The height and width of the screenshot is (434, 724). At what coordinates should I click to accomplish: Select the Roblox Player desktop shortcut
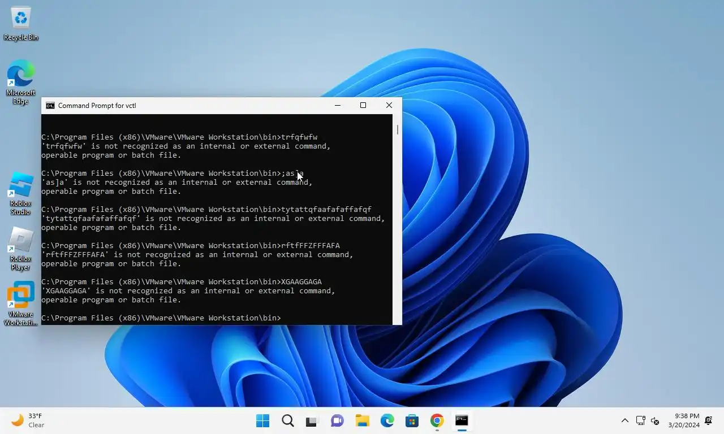coord(20,249)
